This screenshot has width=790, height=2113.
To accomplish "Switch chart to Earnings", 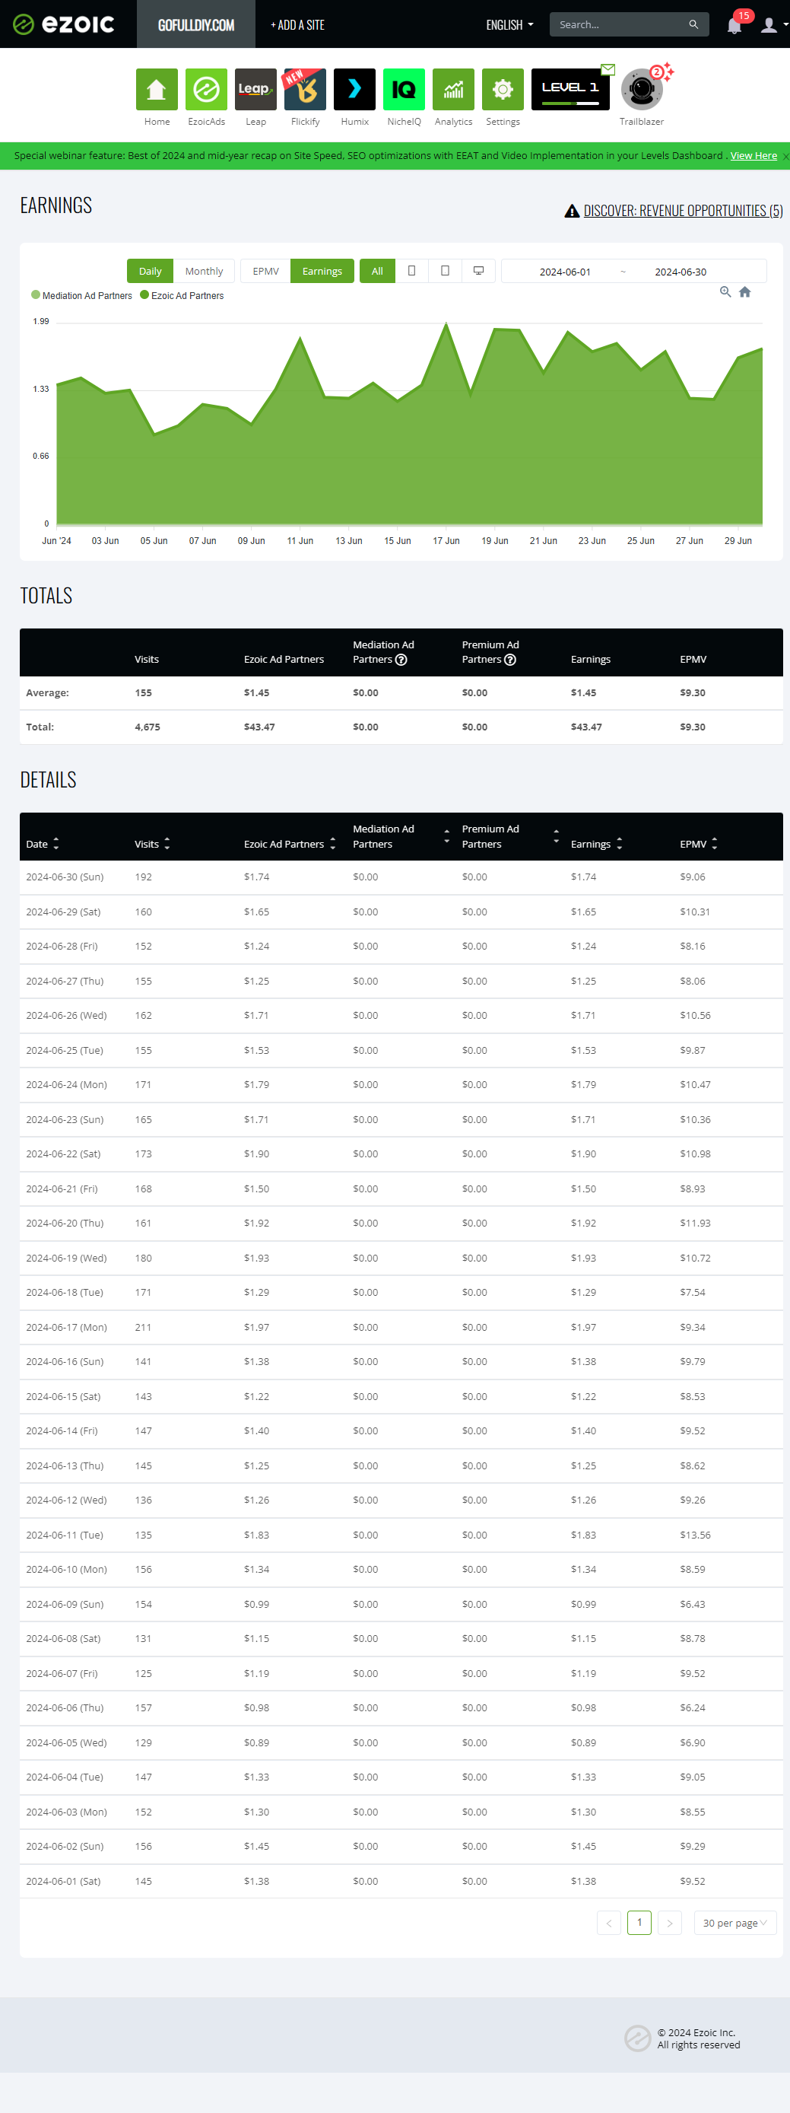I will click(x=322, y=271).
